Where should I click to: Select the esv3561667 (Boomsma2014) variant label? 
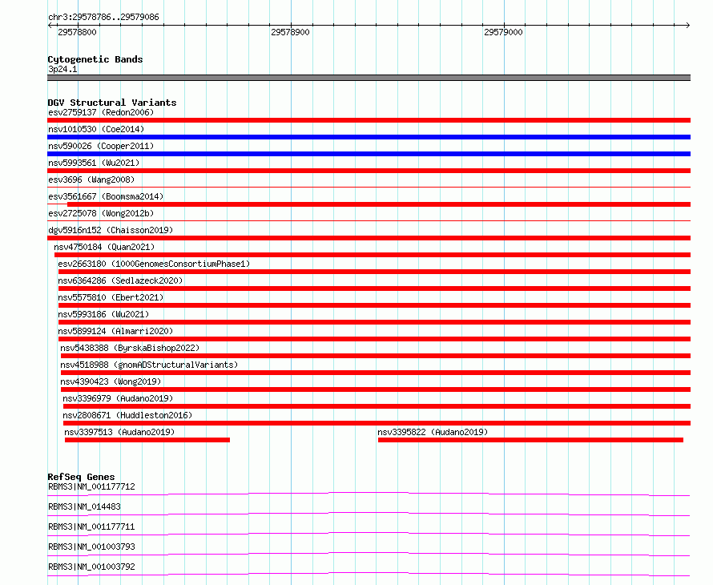[x=106, y=196]
